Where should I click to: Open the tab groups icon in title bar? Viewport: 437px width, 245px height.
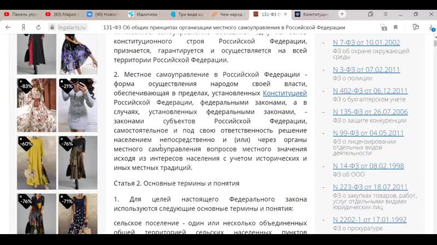tap(370, 14)
